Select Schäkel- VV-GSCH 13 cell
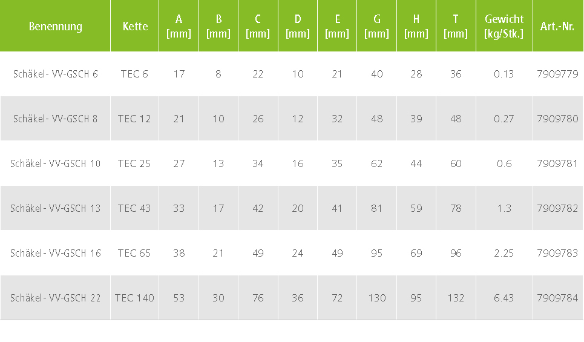Image resolution: width=584 pixels, height=342 pixels. point(56,208)
